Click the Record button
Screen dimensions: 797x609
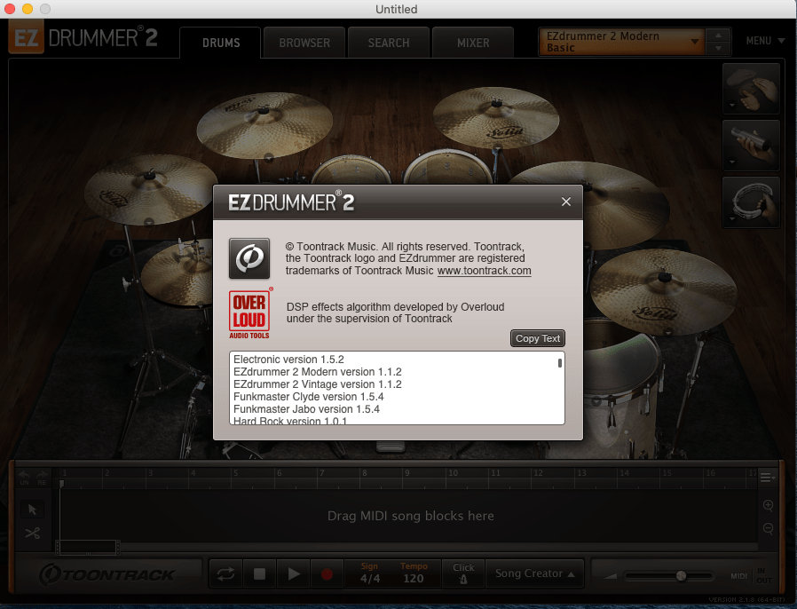tap(327, 573)
